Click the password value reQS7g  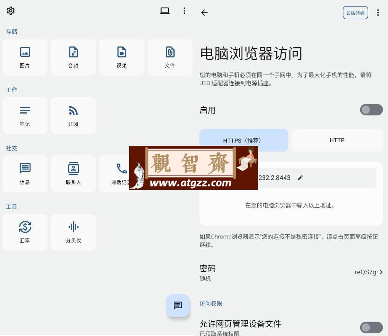click(365, 272)
